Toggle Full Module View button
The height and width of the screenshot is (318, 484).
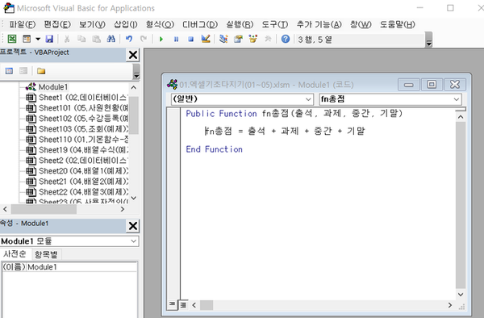tap(183, 305)
